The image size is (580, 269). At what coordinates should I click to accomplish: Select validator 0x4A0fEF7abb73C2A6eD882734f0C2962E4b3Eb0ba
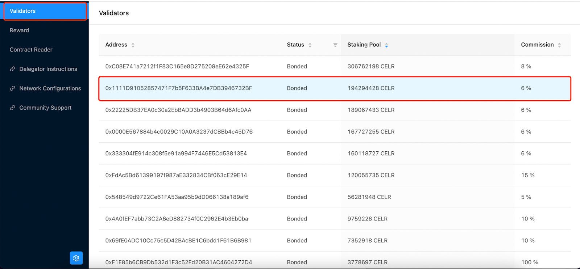(x=177, y=219)
